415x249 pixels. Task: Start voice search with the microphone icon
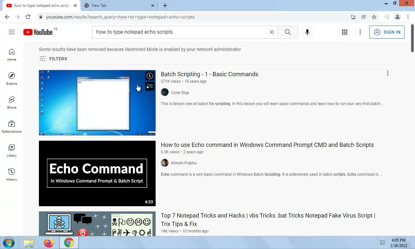307,32
